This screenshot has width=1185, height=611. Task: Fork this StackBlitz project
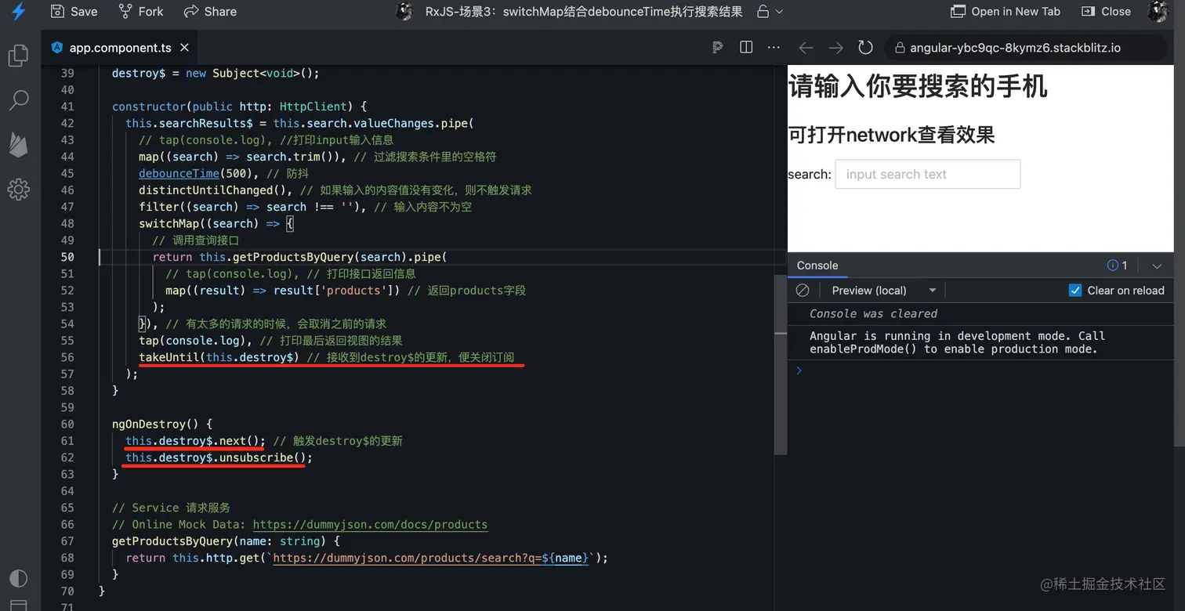pyautogui.click(x=141, y=12)
